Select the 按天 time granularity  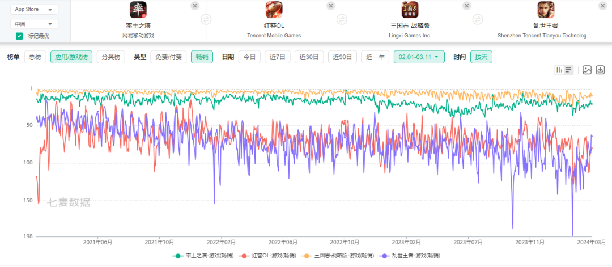click(481, 57)
